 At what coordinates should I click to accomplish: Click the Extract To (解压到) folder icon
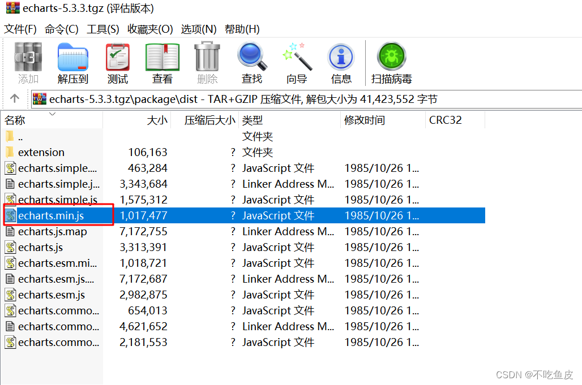(x=72, y=57)
